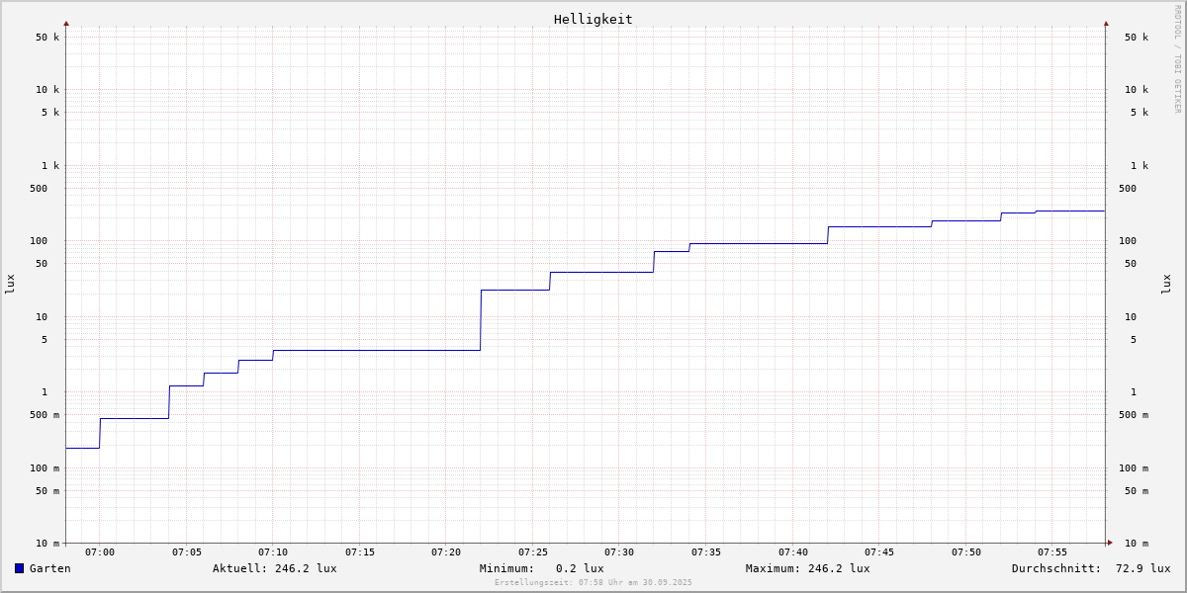Image resolution: width=1187 pixels, height=593 pixels.
Task: Click the 500 m label on right axis
Action: pyautogui.click(x=1134, y=415)
